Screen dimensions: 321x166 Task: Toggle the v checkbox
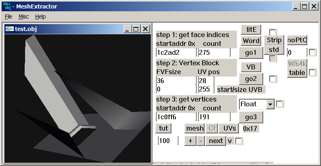[x=239, y=141]
